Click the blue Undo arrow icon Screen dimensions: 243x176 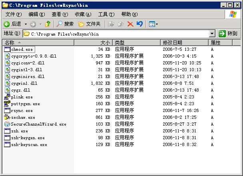click(x=139, y=24)
